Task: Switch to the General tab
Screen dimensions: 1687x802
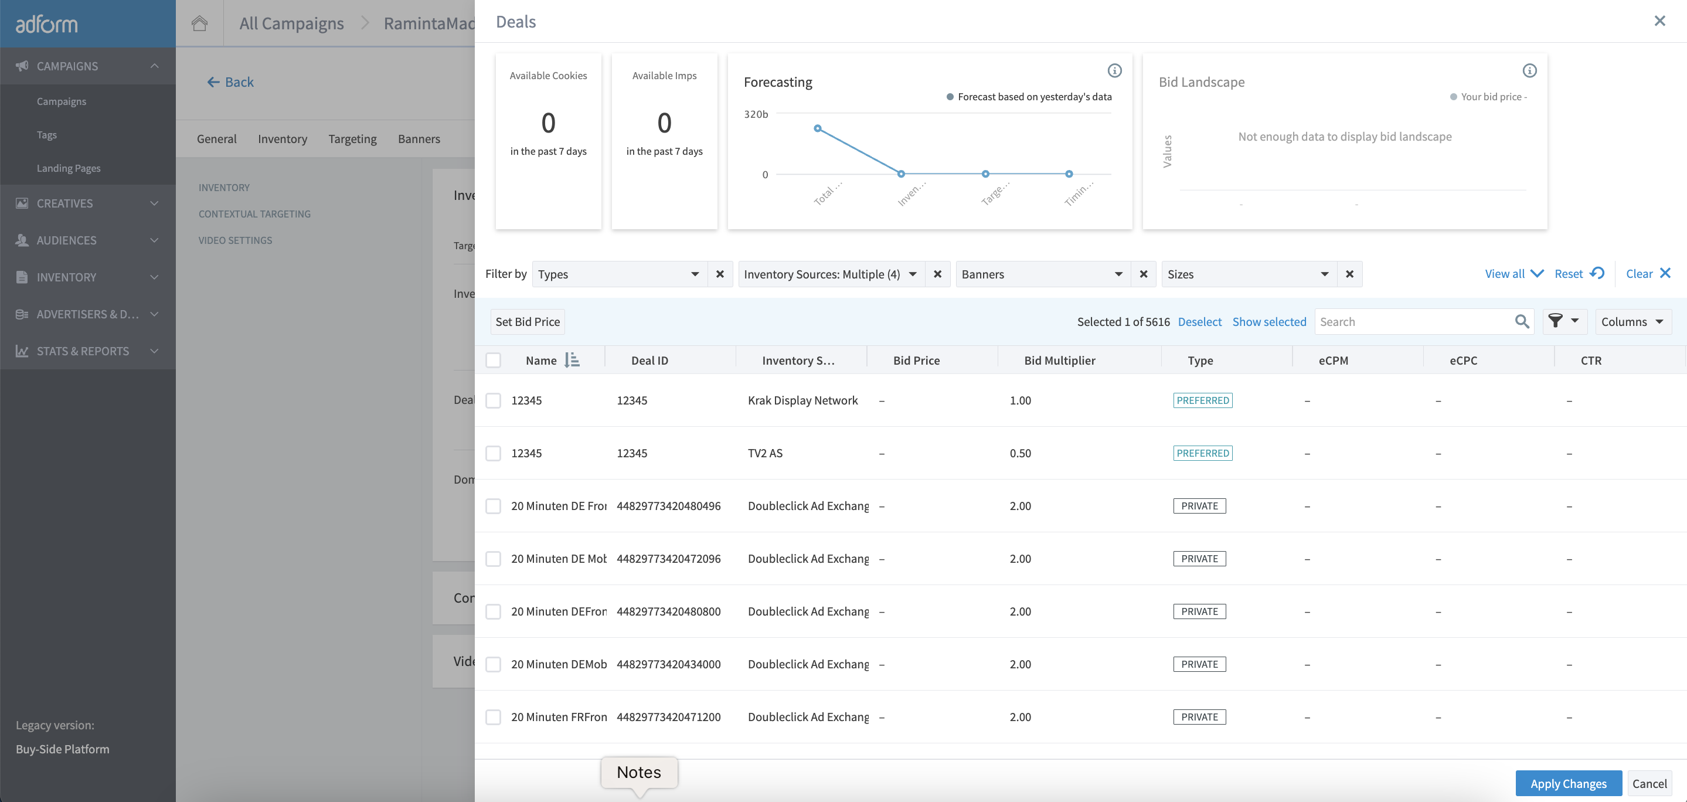Action: click(217, 138)
